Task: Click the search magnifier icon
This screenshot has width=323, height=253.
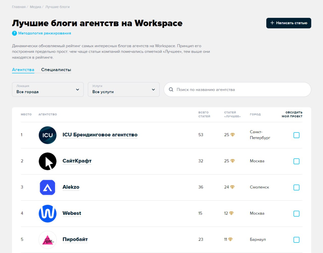Action: (x=171, y=90)
